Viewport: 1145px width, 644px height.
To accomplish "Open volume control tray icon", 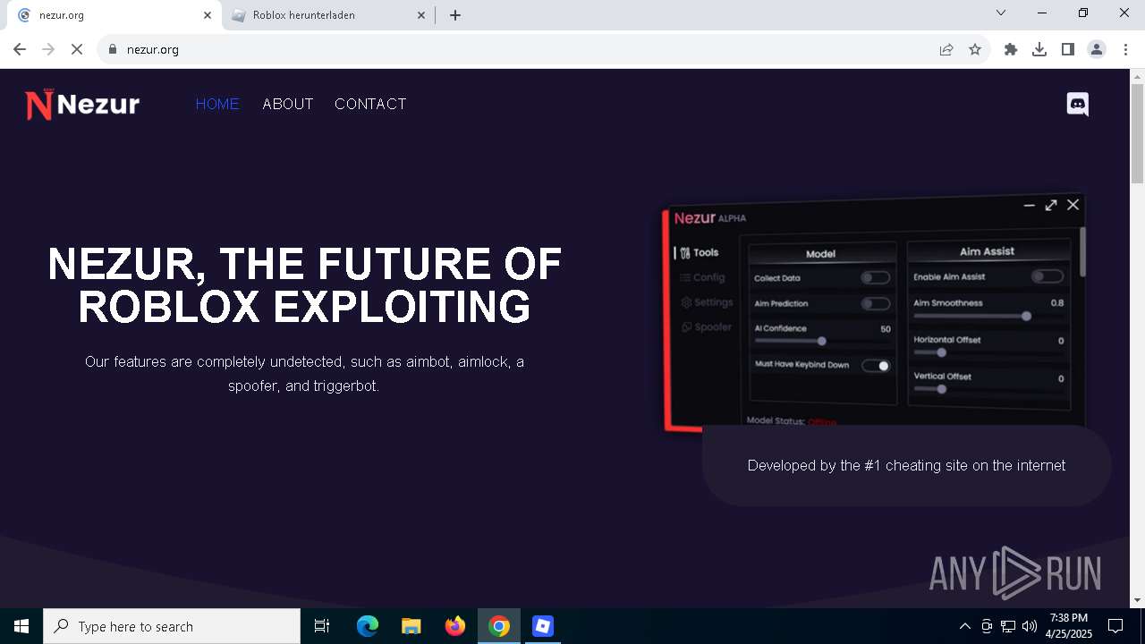I will click(1030, 626).
